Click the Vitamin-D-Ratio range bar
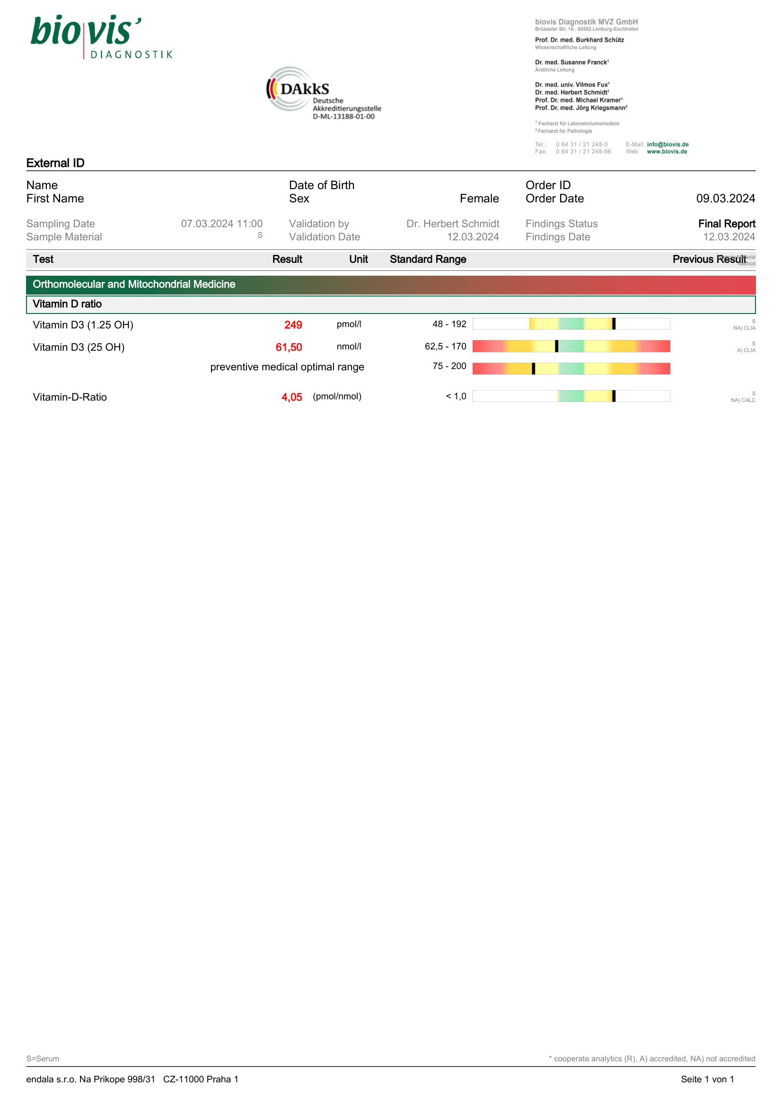The height and width of the screenshot is (1106, 782). coord(571,396)
